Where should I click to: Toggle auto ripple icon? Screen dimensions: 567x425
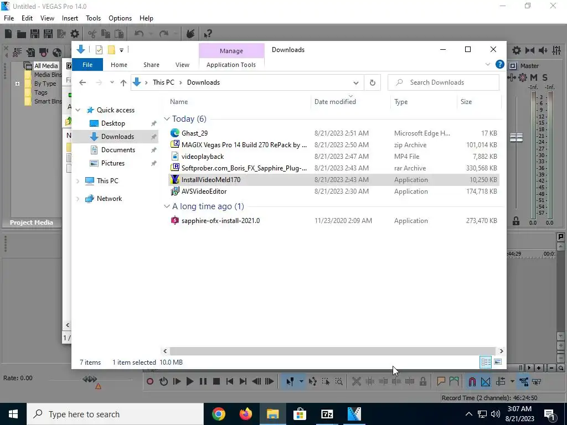[501, 381]
